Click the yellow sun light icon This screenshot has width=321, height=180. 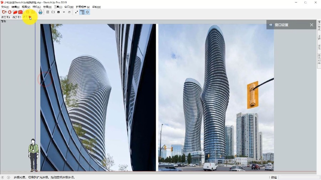pos(27,12)
